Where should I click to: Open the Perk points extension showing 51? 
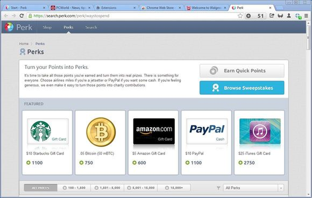point(255,16)
